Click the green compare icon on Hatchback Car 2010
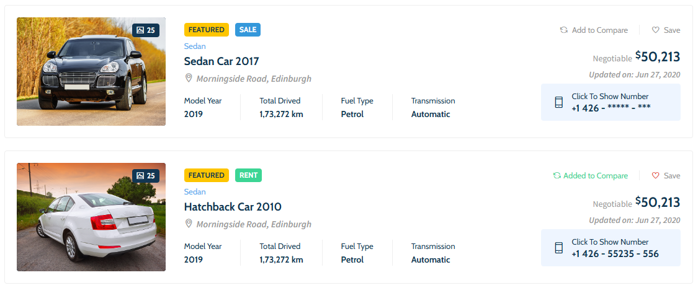The image size is (698, 288). [557, 175]
